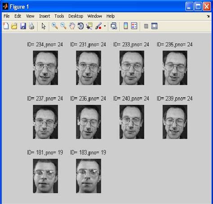
Task: Print figure using the printer icon
Action: click(31, 26)
